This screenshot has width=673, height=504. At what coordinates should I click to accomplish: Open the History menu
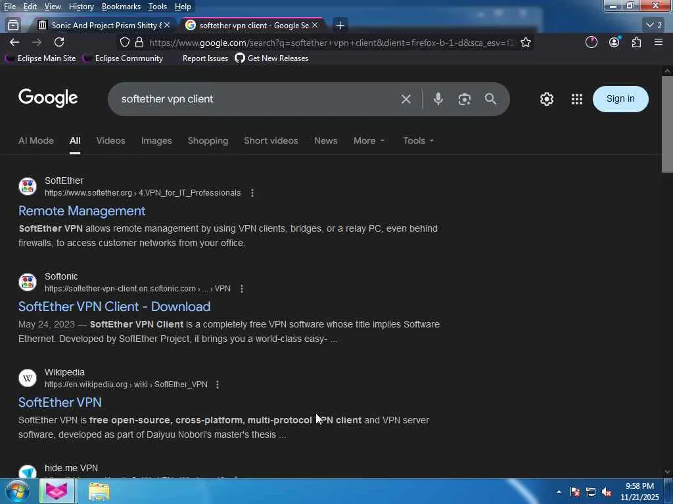pos(81,7)
